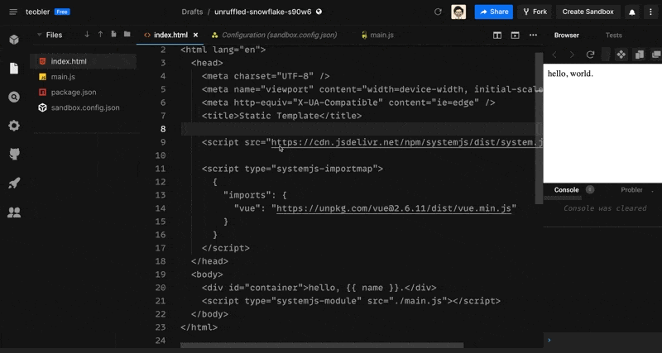Click the globe icon next to sandbox name
This screenshot has height=353, width=662.
coord(319,12)
